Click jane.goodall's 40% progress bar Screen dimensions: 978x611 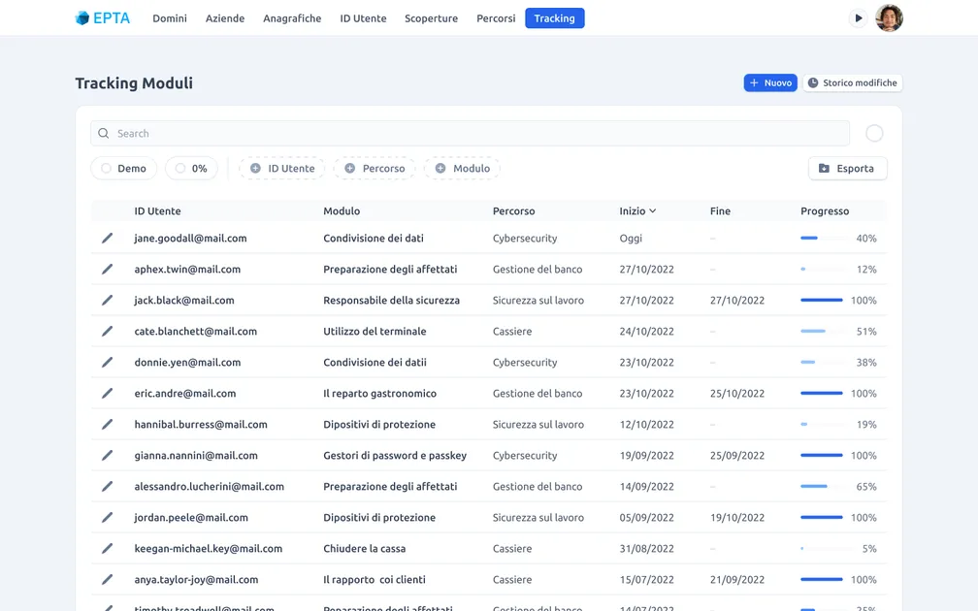pos(821,238)
